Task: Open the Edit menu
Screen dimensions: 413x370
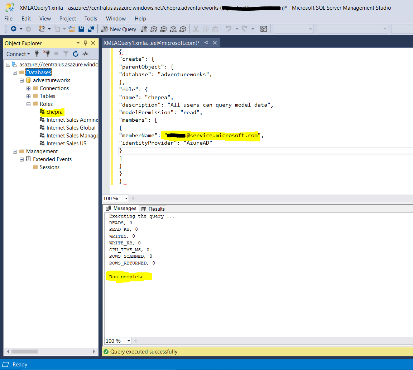Action: (26, 18)
